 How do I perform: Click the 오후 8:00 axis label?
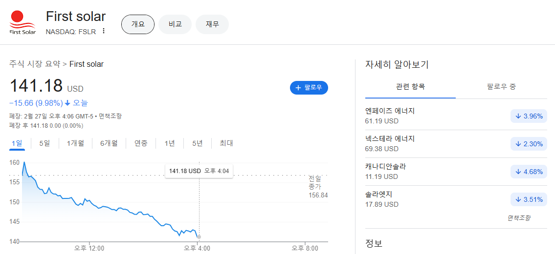[x=305, y=248]
